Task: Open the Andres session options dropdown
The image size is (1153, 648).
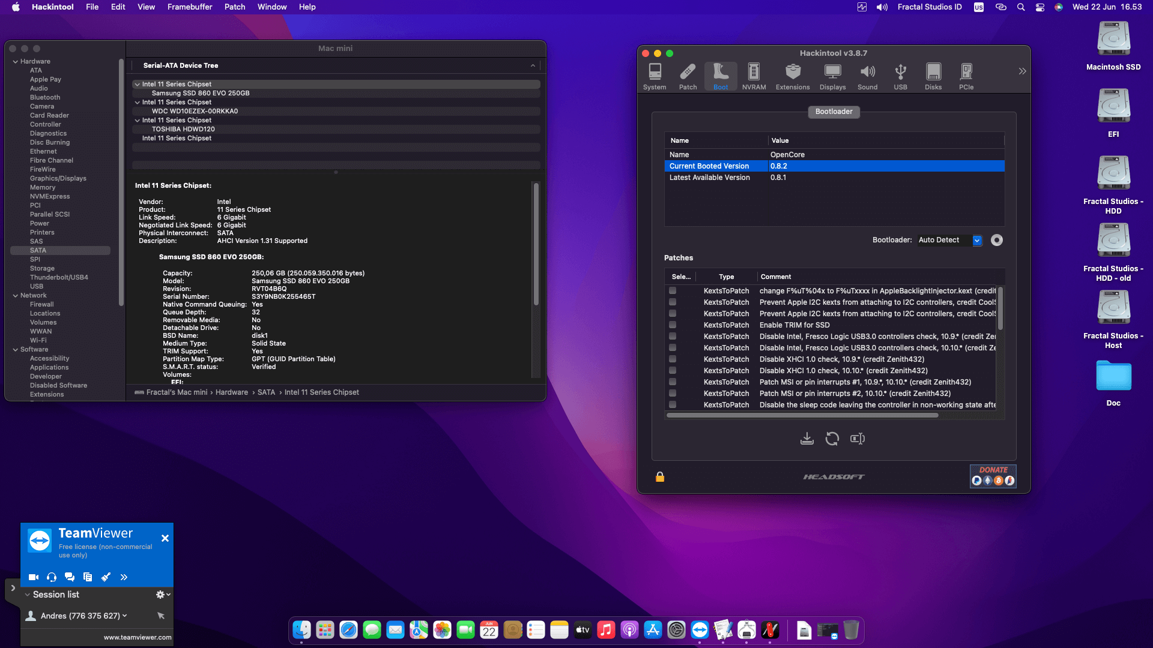Action: (124, 616)
